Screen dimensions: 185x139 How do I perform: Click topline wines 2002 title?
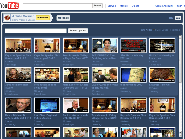point(131,85)
